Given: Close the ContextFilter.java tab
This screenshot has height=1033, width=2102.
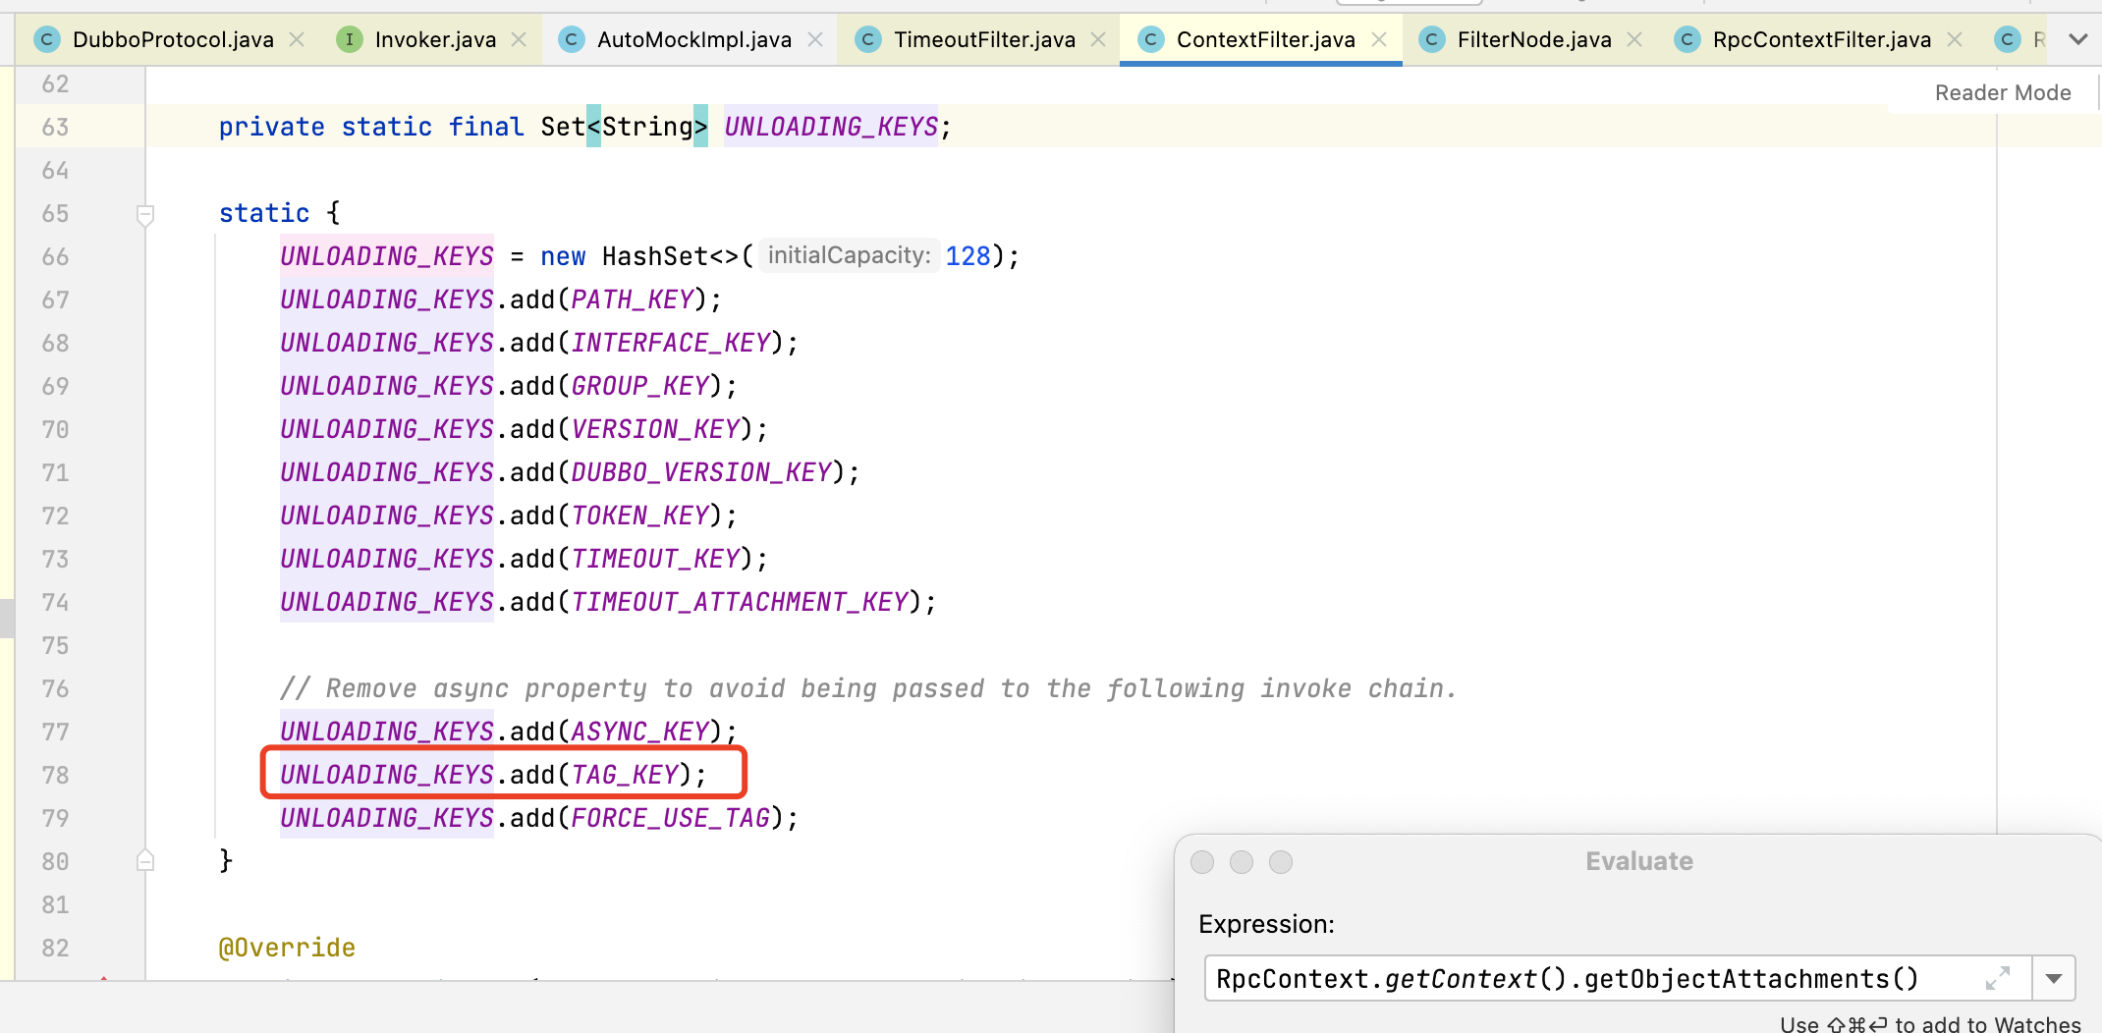Looking at the screenshot, I should 1379,39.
